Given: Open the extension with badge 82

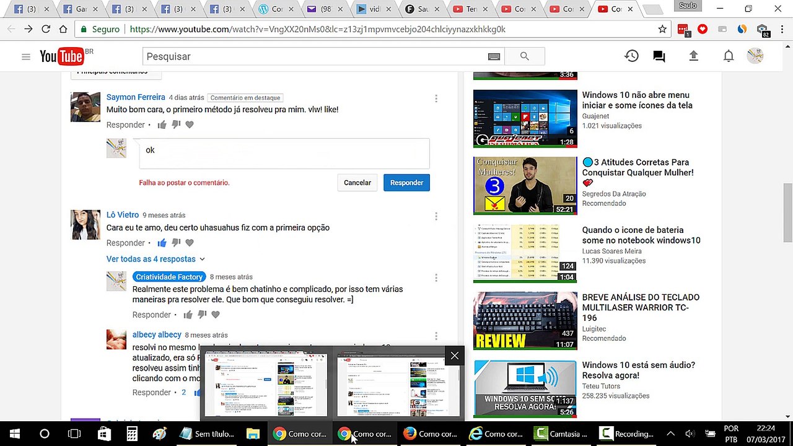Looking at the screenshot, I should point(763,30).
